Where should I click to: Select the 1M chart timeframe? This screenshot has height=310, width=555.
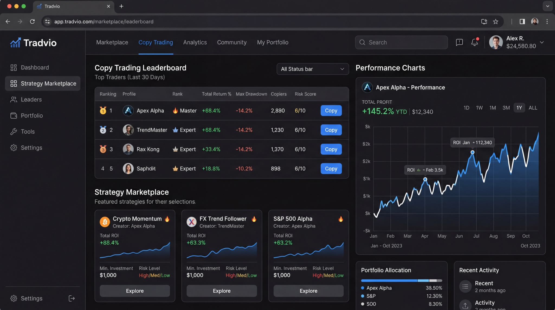click(x=492, y=108)
